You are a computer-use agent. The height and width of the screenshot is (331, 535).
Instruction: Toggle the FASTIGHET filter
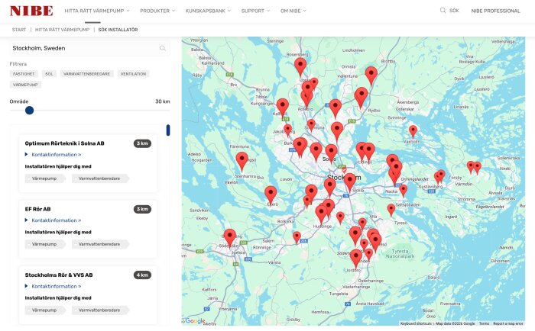pyautogui.click(x=24, y=74)
